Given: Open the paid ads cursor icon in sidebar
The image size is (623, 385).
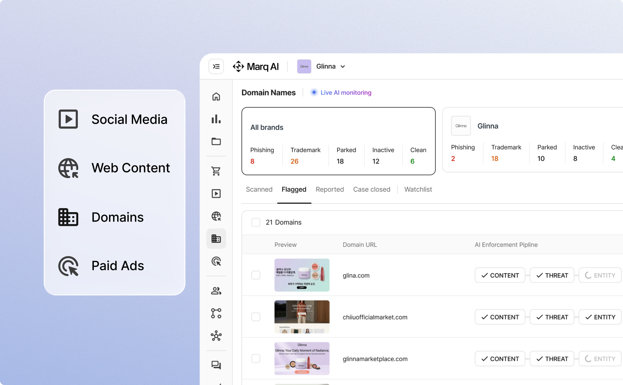Looking at the screenshot, I should pyautogui.click(x=216, y=261).
